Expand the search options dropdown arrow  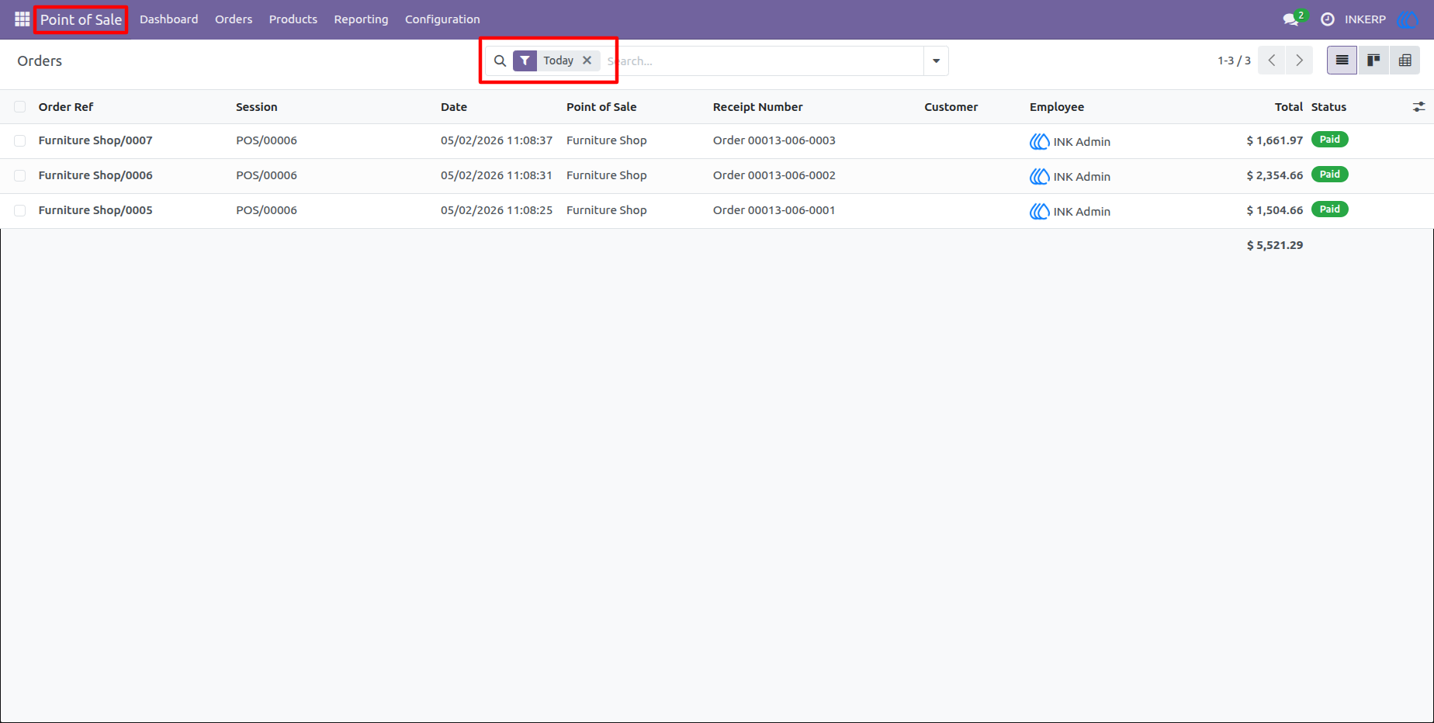coord(936,61)
